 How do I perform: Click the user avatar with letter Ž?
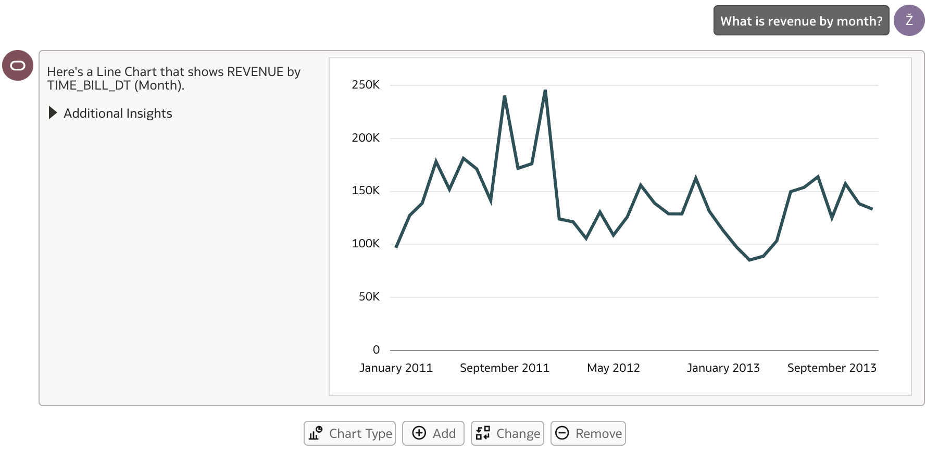click(909, 20)
